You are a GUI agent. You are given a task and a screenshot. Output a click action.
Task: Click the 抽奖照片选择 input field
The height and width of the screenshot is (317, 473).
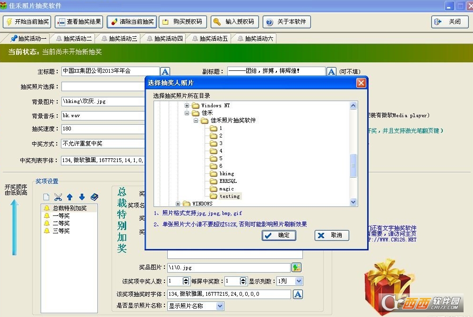(x=103, y=86)
